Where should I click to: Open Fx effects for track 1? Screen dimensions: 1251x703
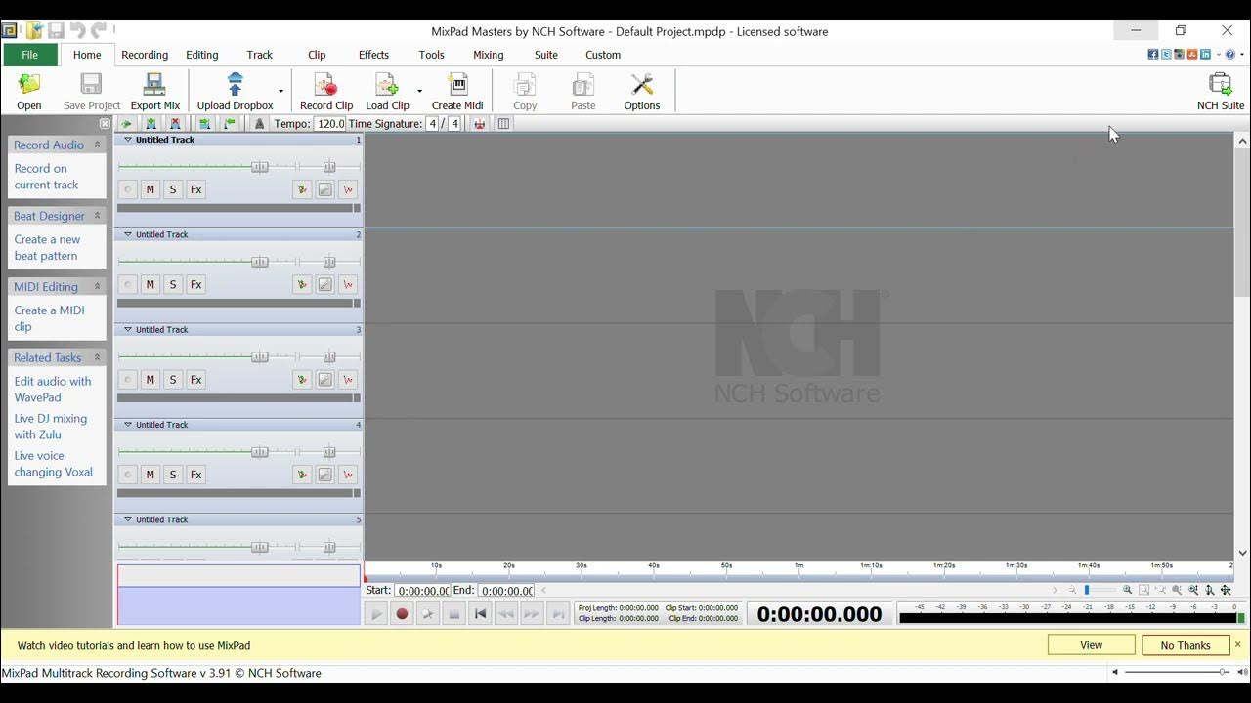point(195,189)
